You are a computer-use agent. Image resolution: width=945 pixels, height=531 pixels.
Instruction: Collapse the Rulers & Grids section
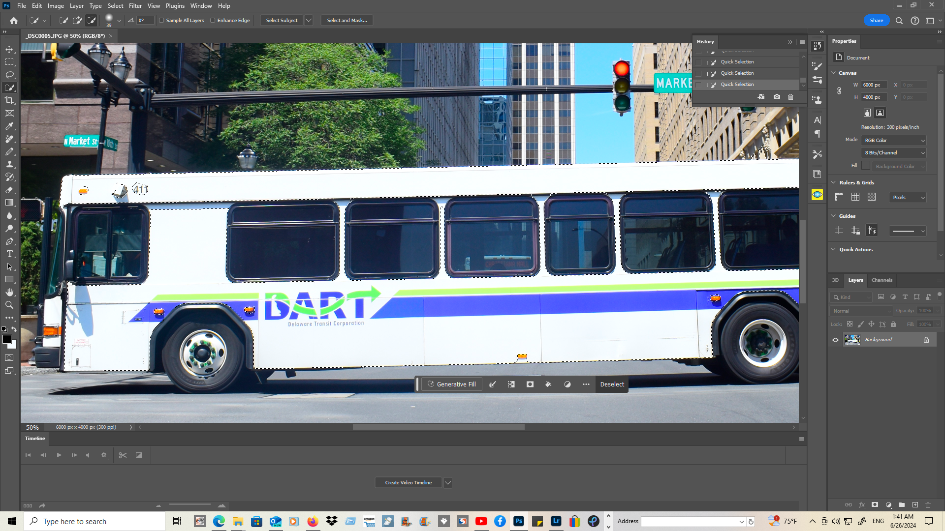(x=834, y=182)
